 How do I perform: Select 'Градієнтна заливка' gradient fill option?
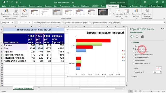point(133,52)
